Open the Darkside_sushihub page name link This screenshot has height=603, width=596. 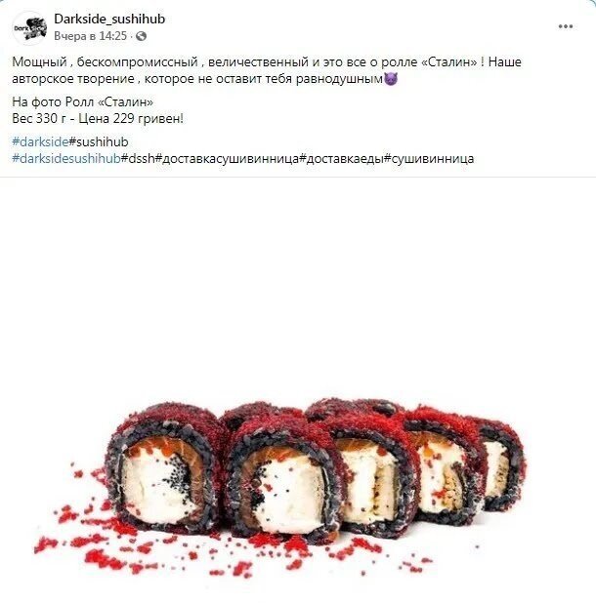[x=109, y=19]
